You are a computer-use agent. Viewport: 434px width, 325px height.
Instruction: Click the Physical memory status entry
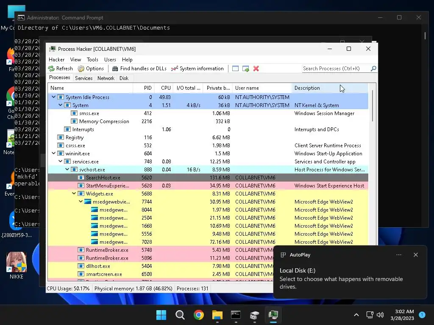(133, 289)
